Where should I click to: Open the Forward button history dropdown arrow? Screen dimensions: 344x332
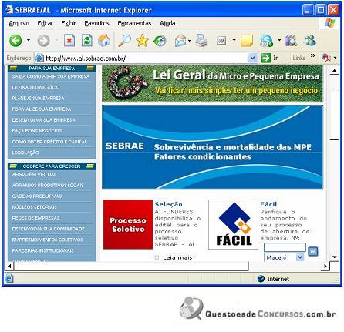[x=56, y=40]
